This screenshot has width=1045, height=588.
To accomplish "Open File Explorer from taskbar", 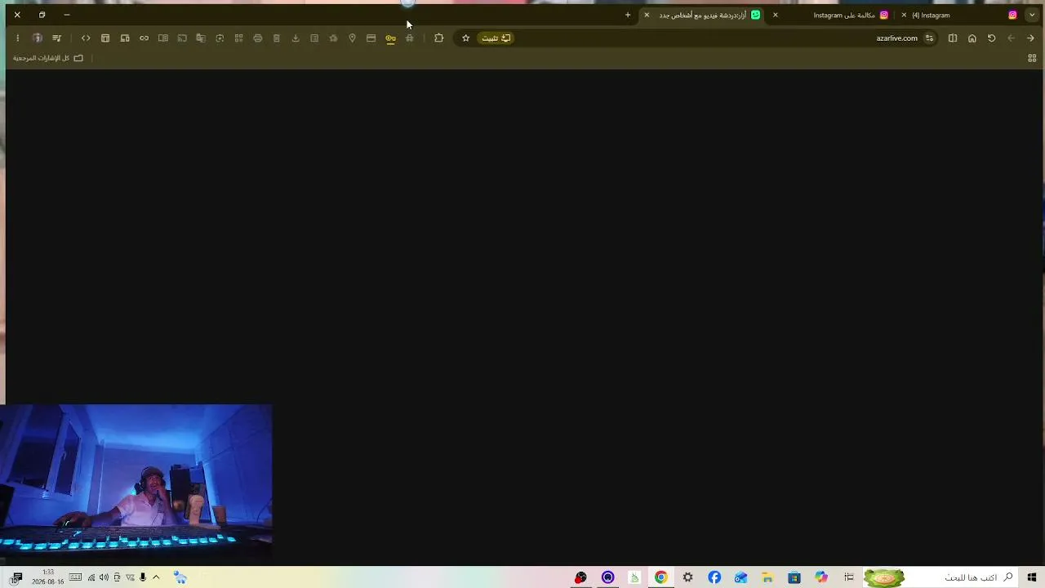I will [767, 577].
